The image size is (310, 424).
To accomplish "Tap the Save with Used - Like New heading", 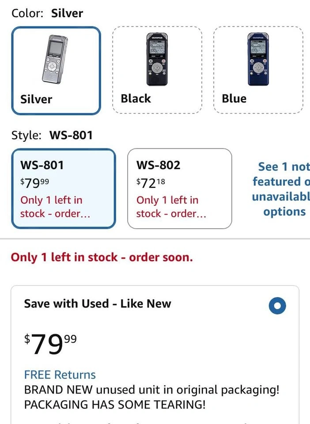I will (x=98, y=303).
